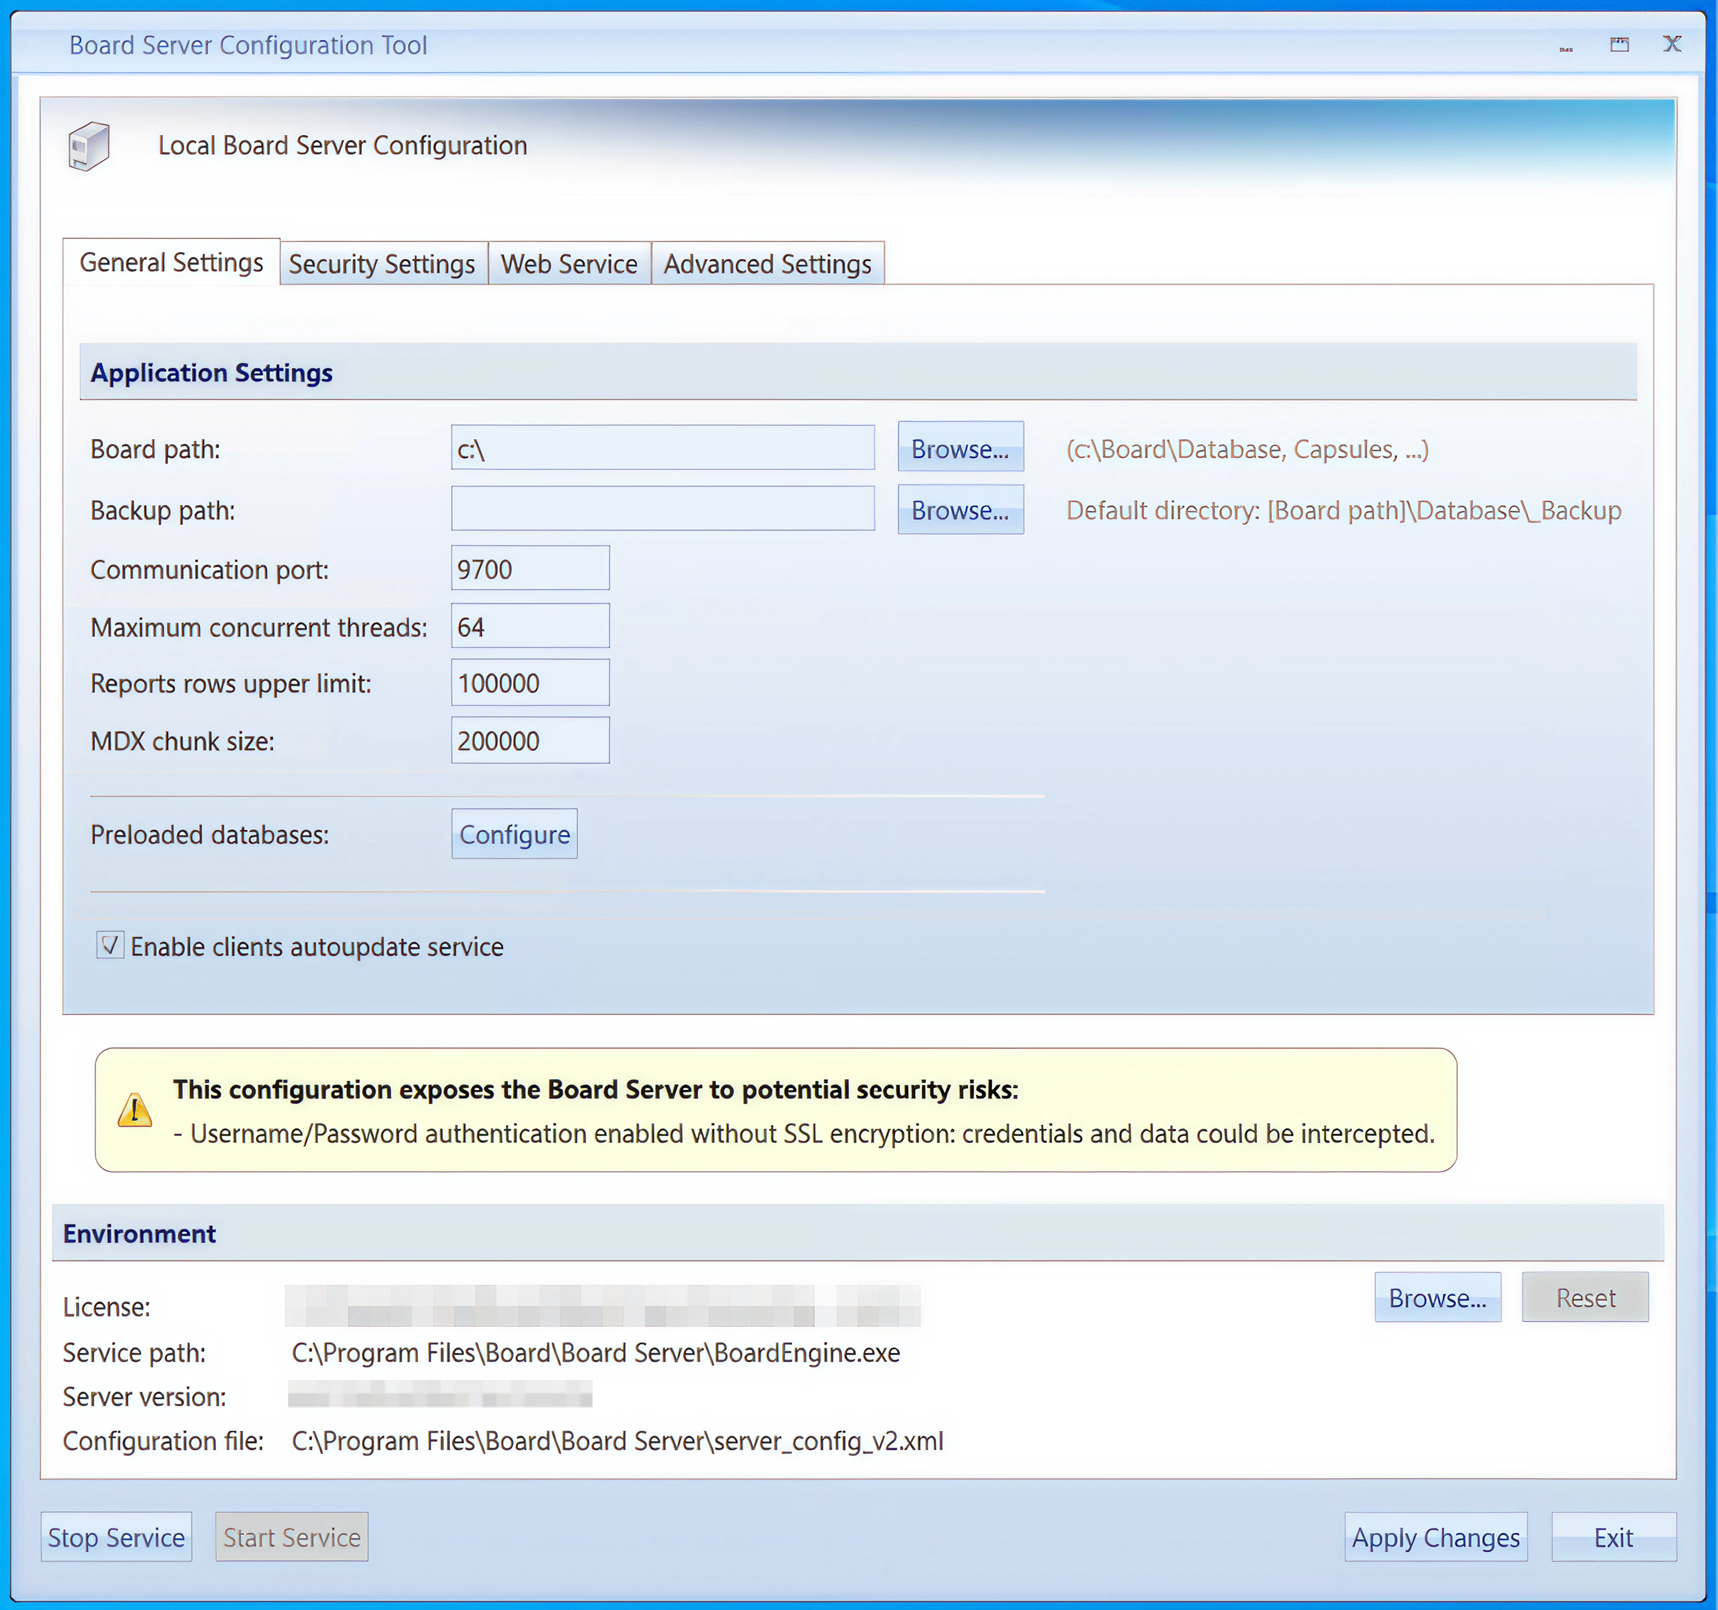Image resolution: width=1718 pixels, height=1610 pixels.
Task: Close the Board Server Configuration Tool window
Action: [1672, 44]
